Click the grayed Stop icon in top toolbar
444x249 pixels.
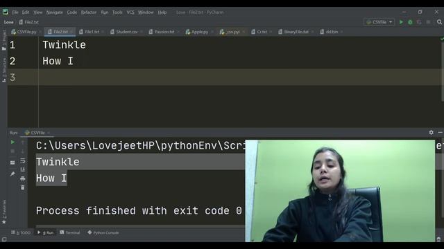coord(428,22)
